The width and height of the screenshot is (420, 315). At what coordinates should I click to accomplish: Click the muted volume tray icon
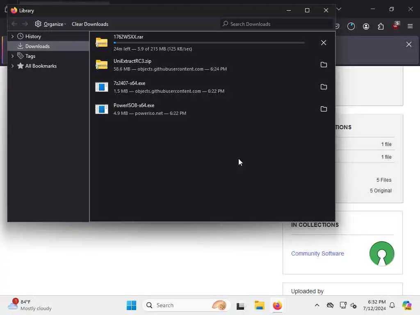click(x=354, y=306)
